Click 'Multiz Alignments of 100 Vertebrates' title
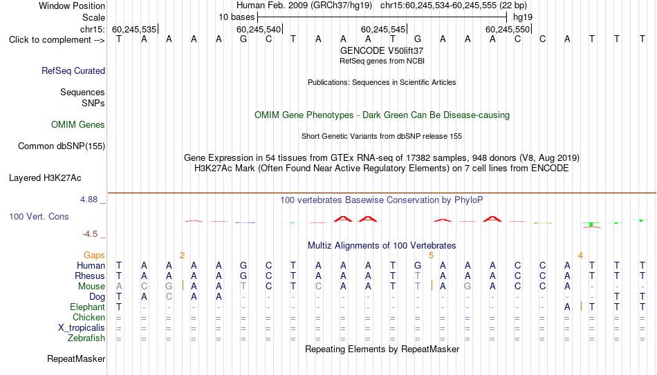The height and width of the screenshot is (375, 657). point(382,246)
